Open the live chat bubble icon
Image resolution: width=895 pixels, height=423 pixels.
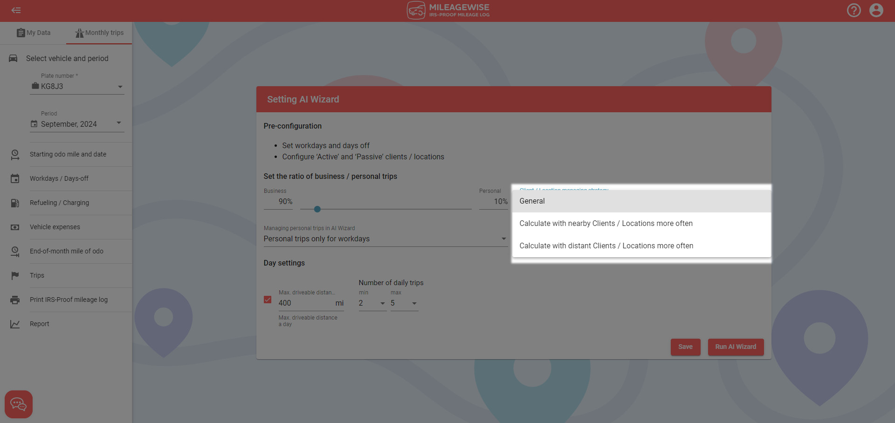tap(19, 404)
